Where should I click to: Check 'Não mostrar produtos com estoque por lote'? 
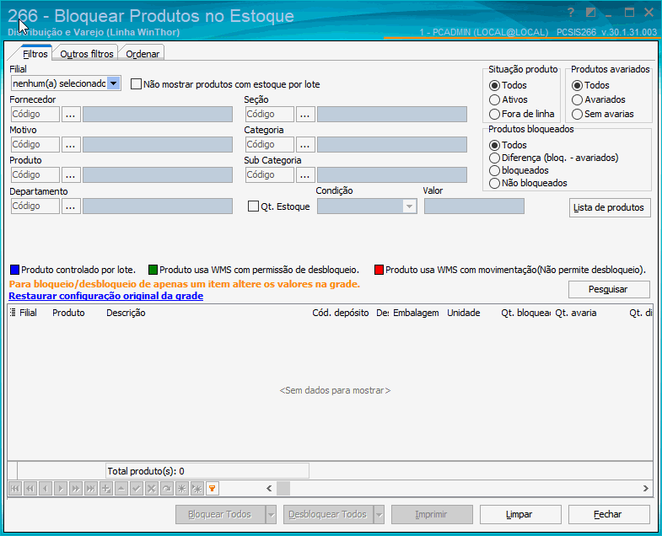pos(136,84)
